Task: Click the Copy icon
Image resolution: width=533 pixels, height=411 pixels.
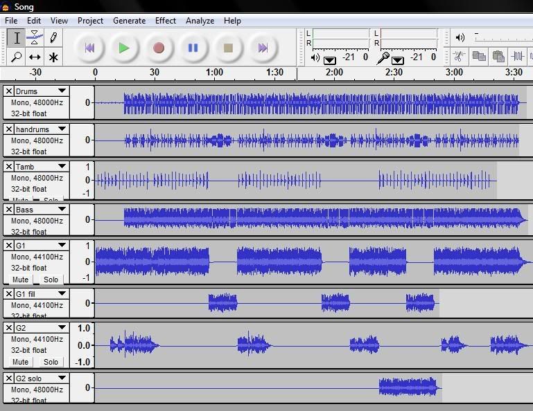Action: coord(479,56)
